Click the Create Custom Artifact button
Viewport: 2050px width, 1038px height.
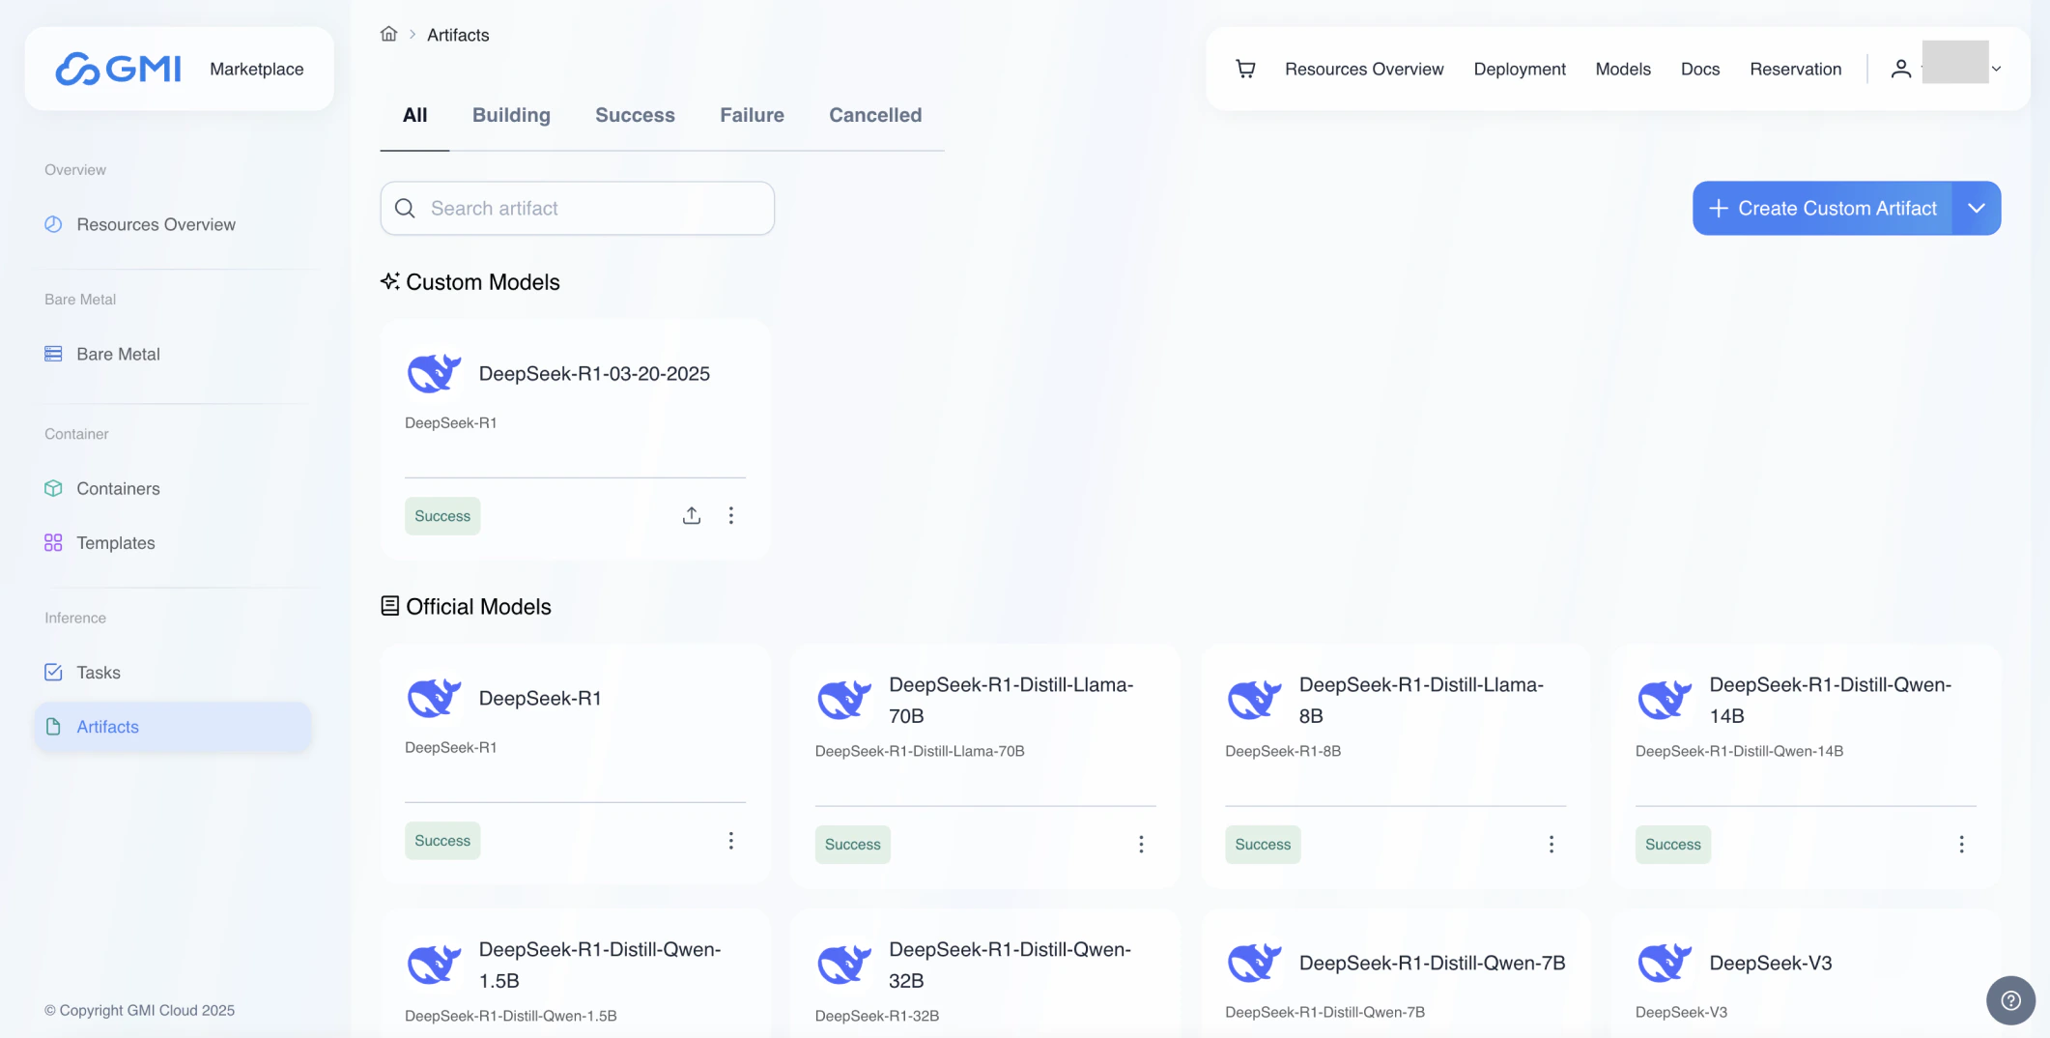pyautogui.click(x=1822, y=208)
